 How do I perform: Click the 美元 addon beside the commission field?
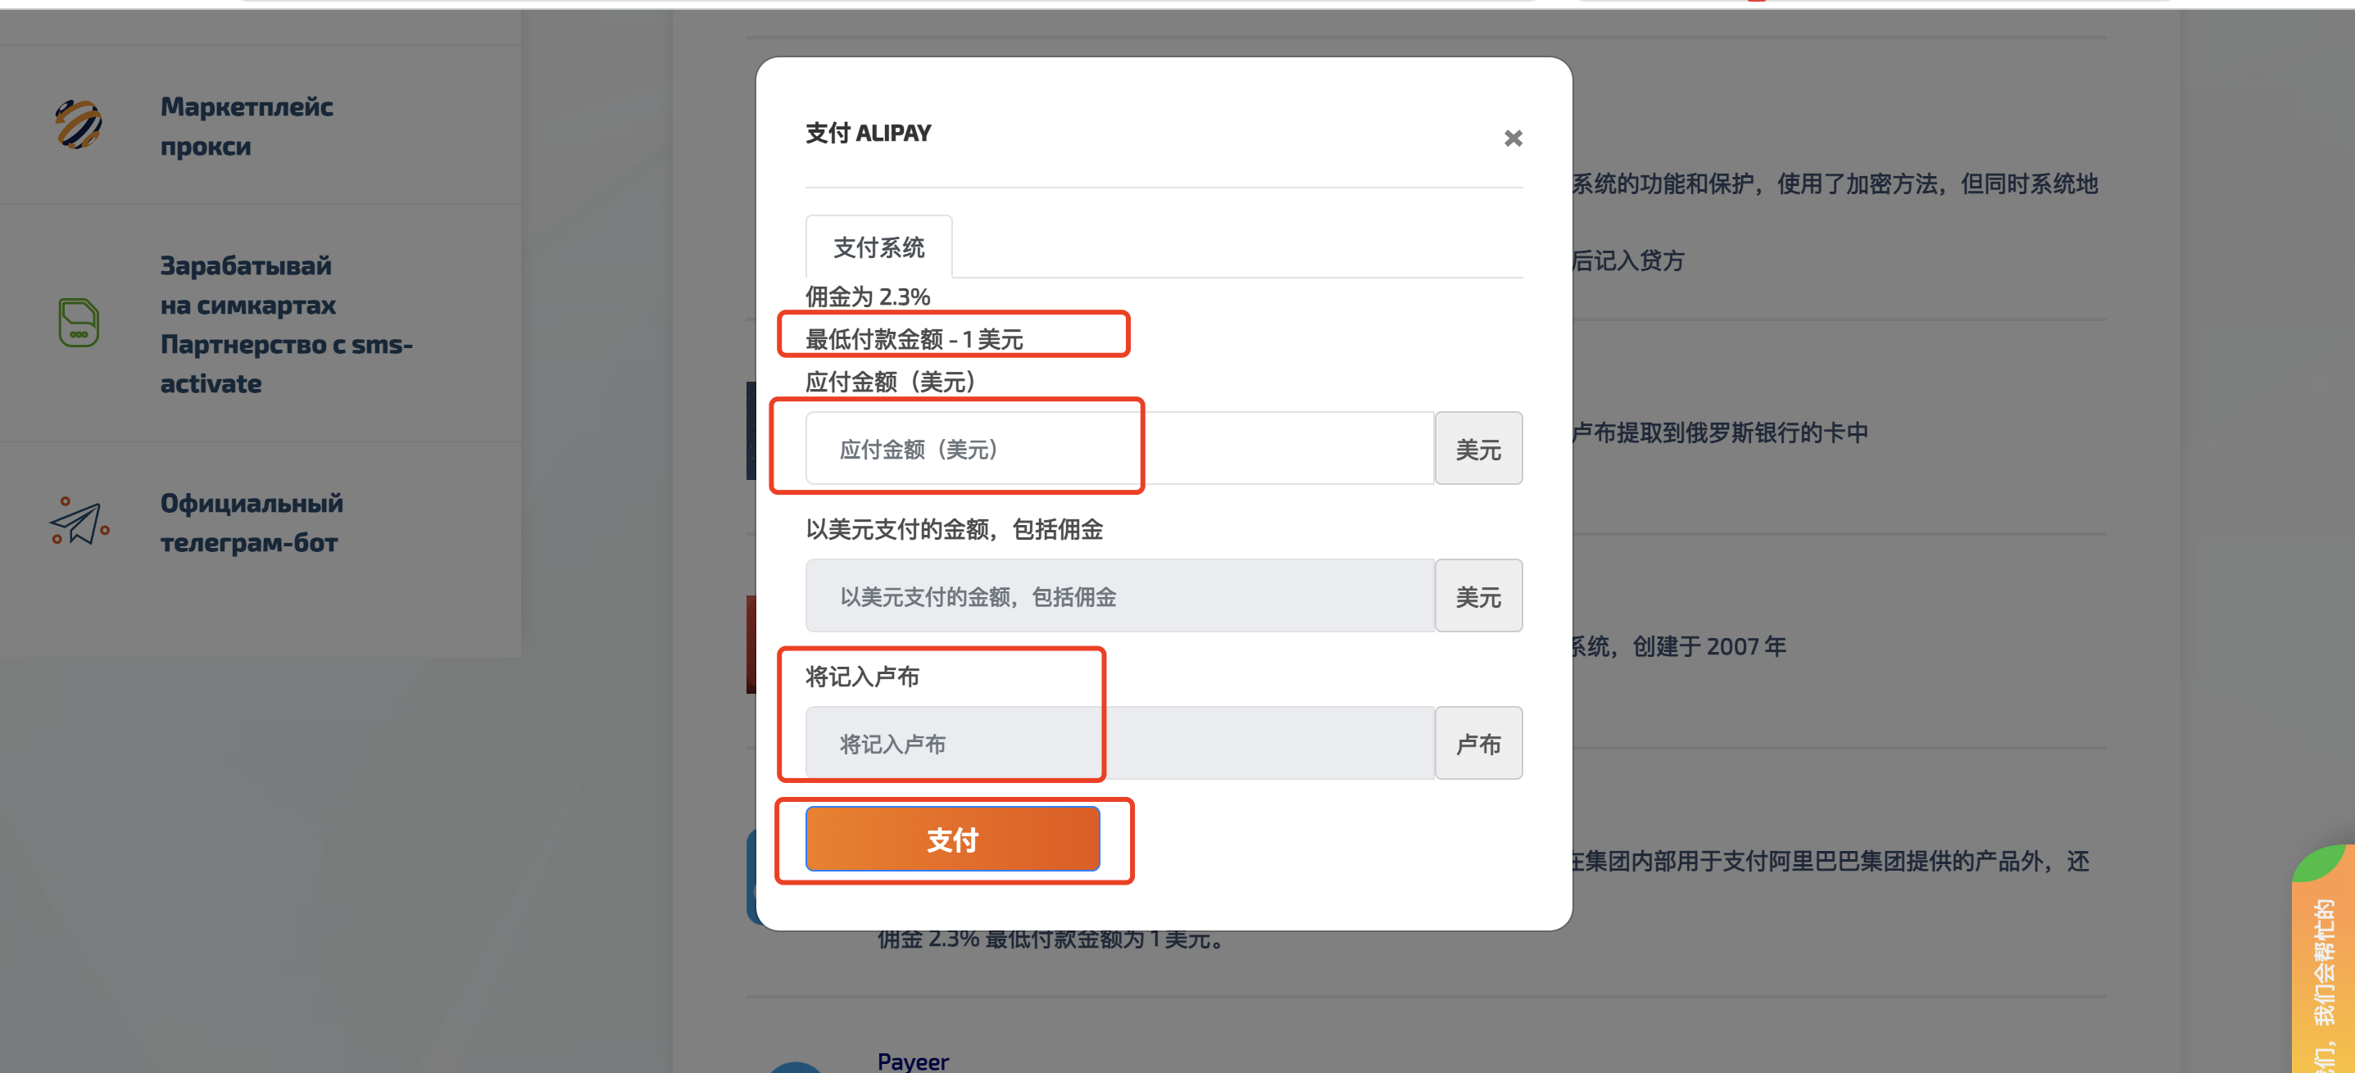point(1478,596)
